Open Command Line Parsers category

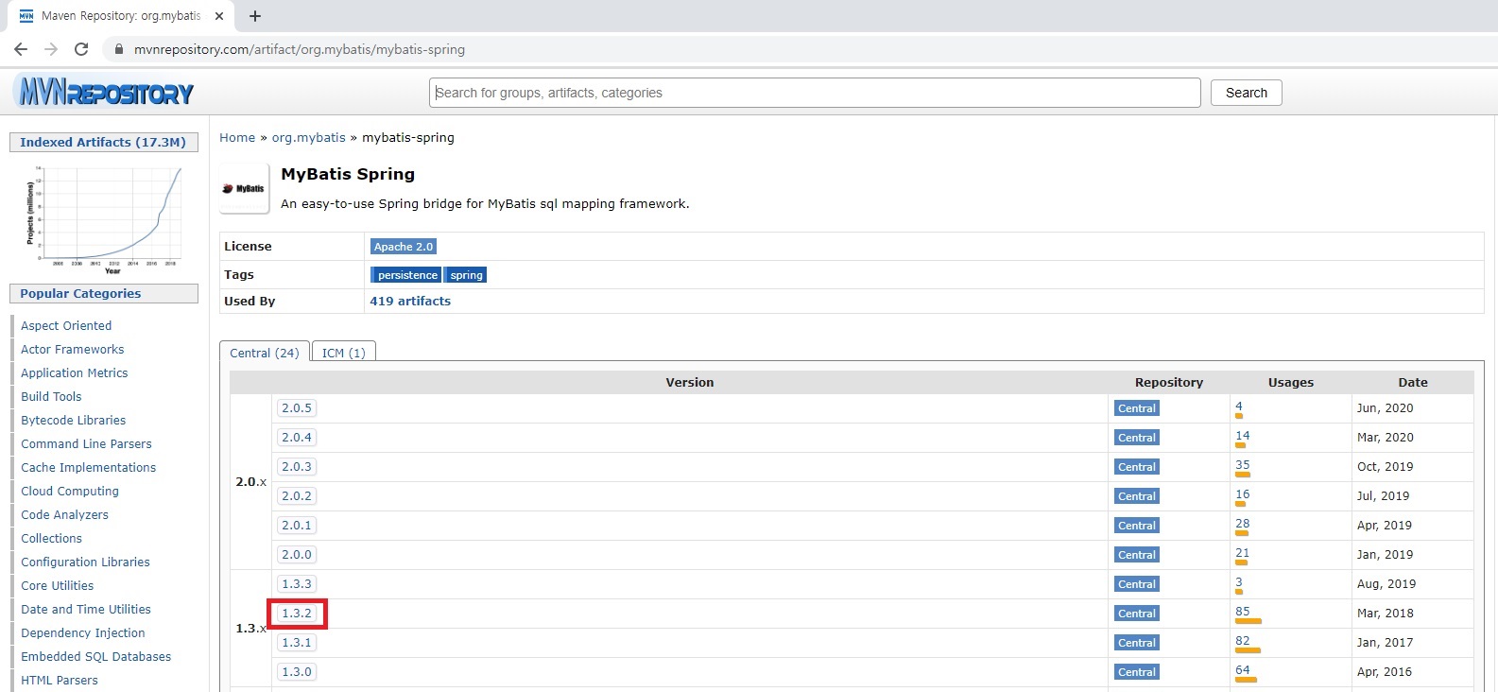(86, 444)
